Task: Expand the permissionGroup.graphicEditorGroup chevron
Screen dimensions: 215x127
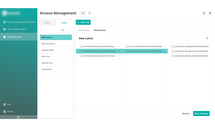Action: click(x=119, y=46)
